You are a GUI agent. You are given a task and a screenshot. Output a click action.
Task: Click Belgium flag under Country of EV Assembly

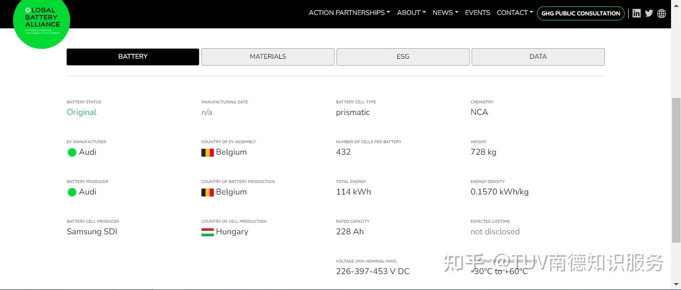pyautogui.click(x=207, y=152)
